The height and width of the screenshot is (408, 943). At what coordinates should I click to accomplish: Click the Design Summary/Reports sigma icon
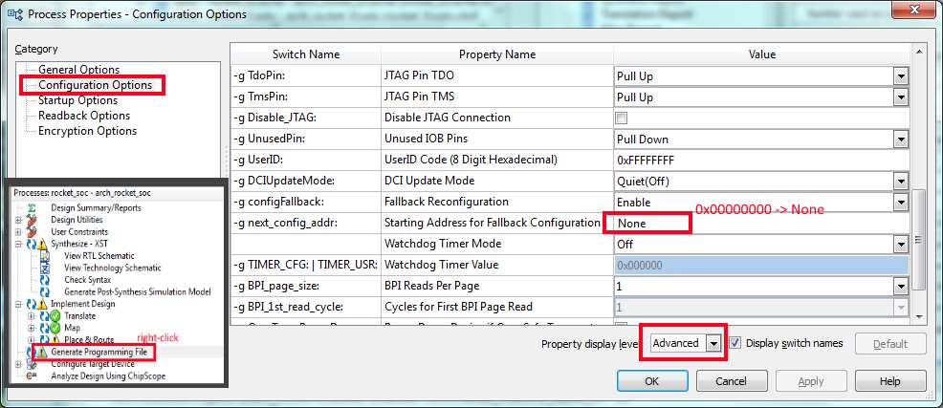[x=33, y=207]
